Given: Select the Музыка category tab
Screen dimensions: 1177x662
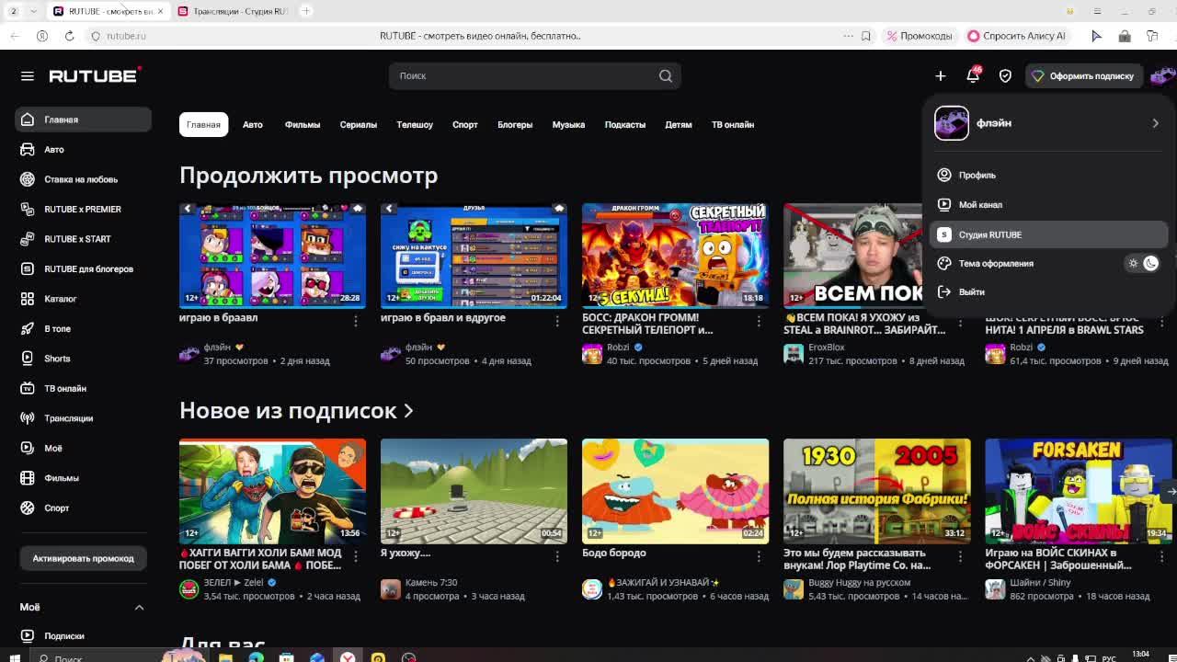Looking at the screenshot, I should pos(568,124).
